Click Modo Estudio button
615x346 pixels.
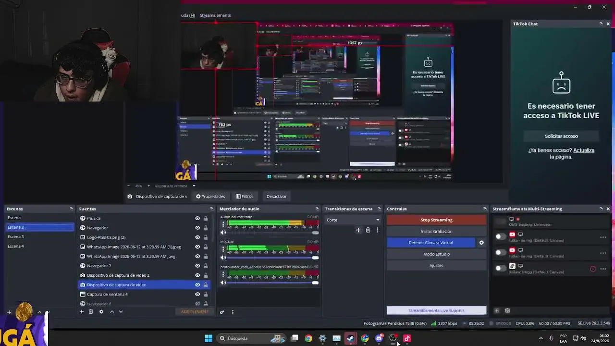coord(436,254)
